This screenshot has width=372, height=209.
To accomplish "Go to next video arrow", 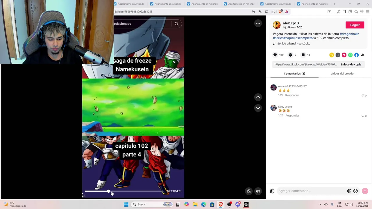I will [258, 108].
